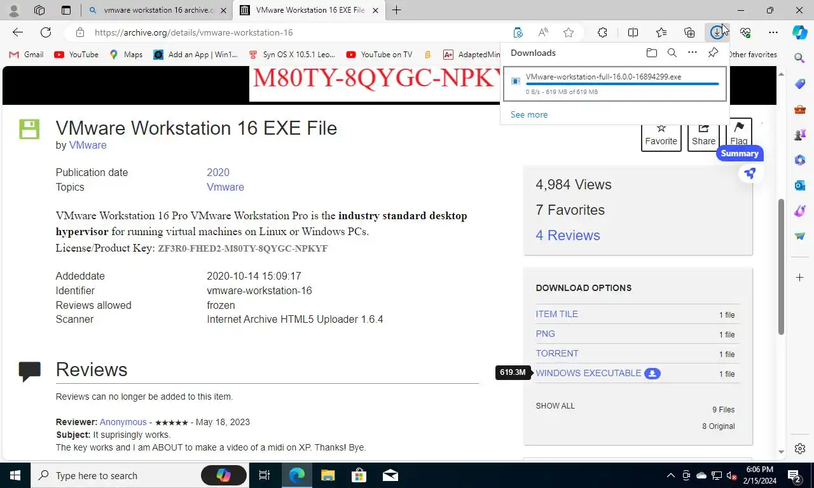Viewport: 814px width, 488px height.
Task: Open Browser essentials heart icon
Action: point(745,32)
